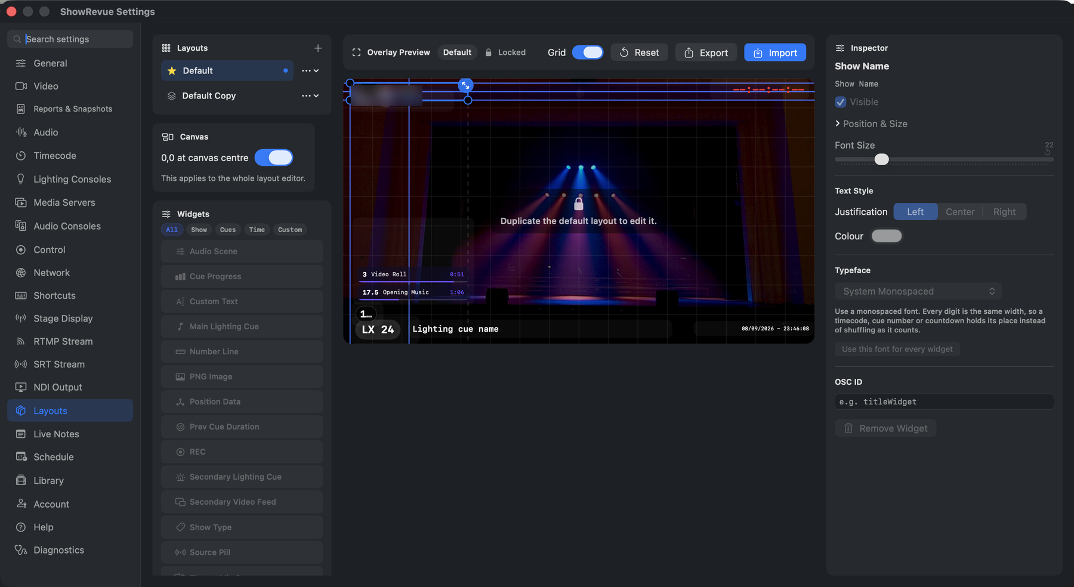Select the Lighting Consoles bulb icon
1074x587 pixels.
tap(21, 179)
